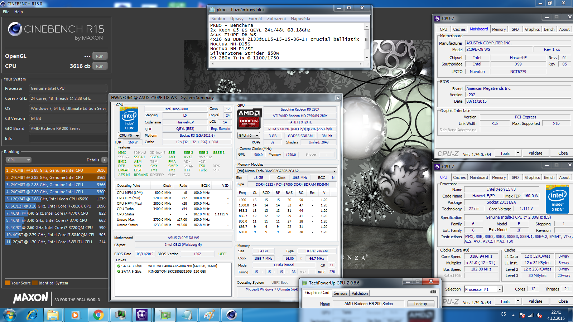Click the clock showing 22:41 in tray
This screenshot has height=322, width=573.
click(556, 312)
